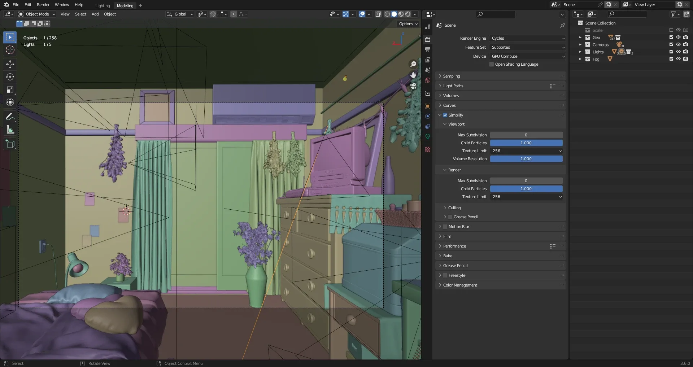693x367 pixels.
Task: Open the Output properties tab
Action: click(x=428, y=49)
